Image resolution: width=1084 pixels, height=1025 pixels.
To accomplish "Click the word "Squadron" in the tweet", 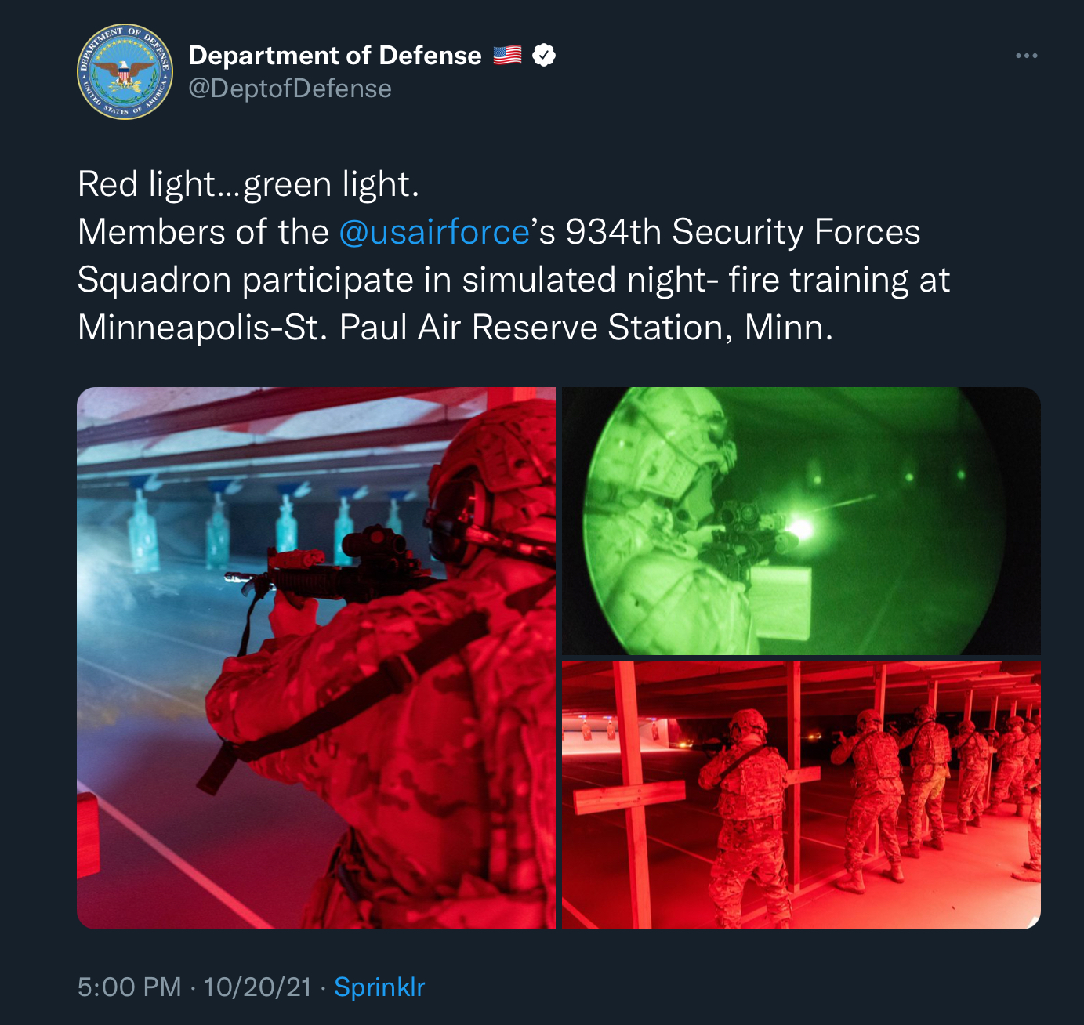I will (154, 280).
